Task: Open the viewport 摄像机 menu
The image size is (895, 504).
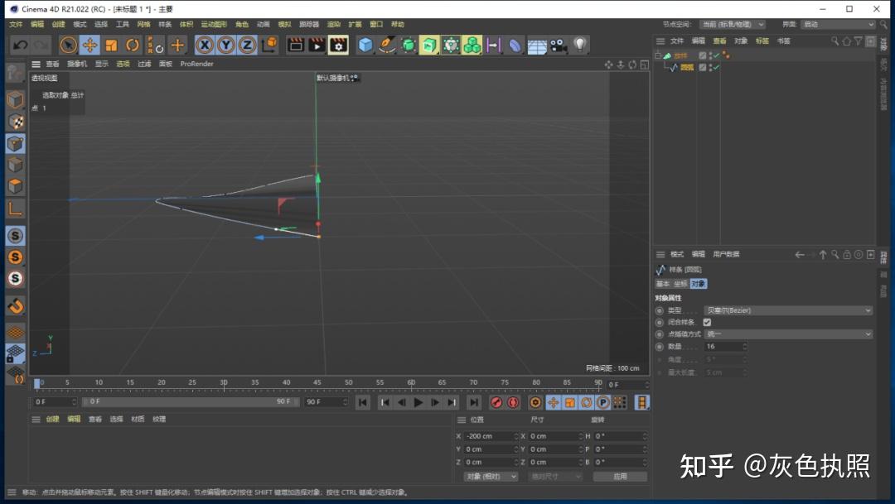Action: [77, 64]
